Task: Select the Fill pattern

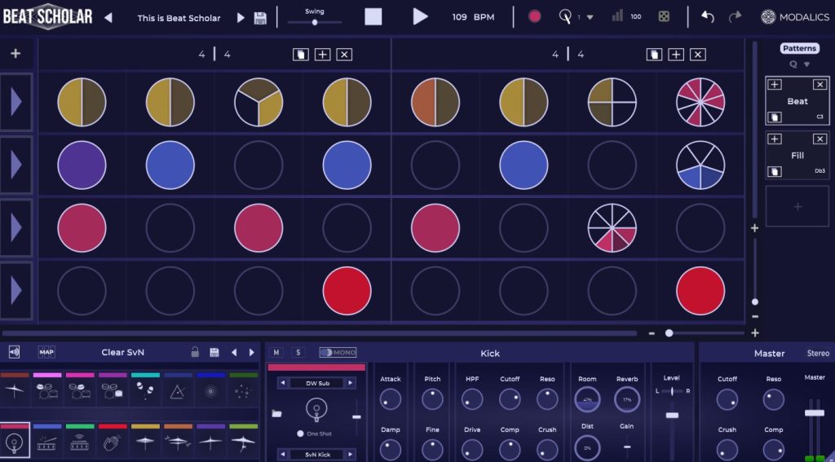Action: click(x=797, y=156)
